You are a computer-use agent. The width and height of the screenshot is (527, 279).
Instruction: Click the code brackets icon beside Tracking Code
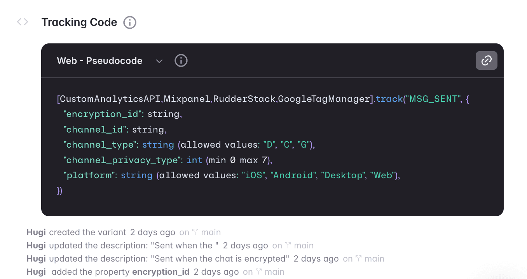click(22, 22)
